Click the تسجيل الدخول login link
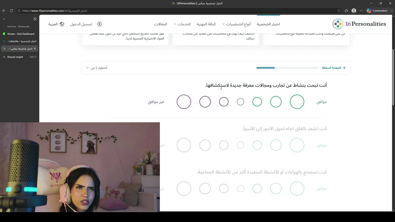 [x=81, y=24]
